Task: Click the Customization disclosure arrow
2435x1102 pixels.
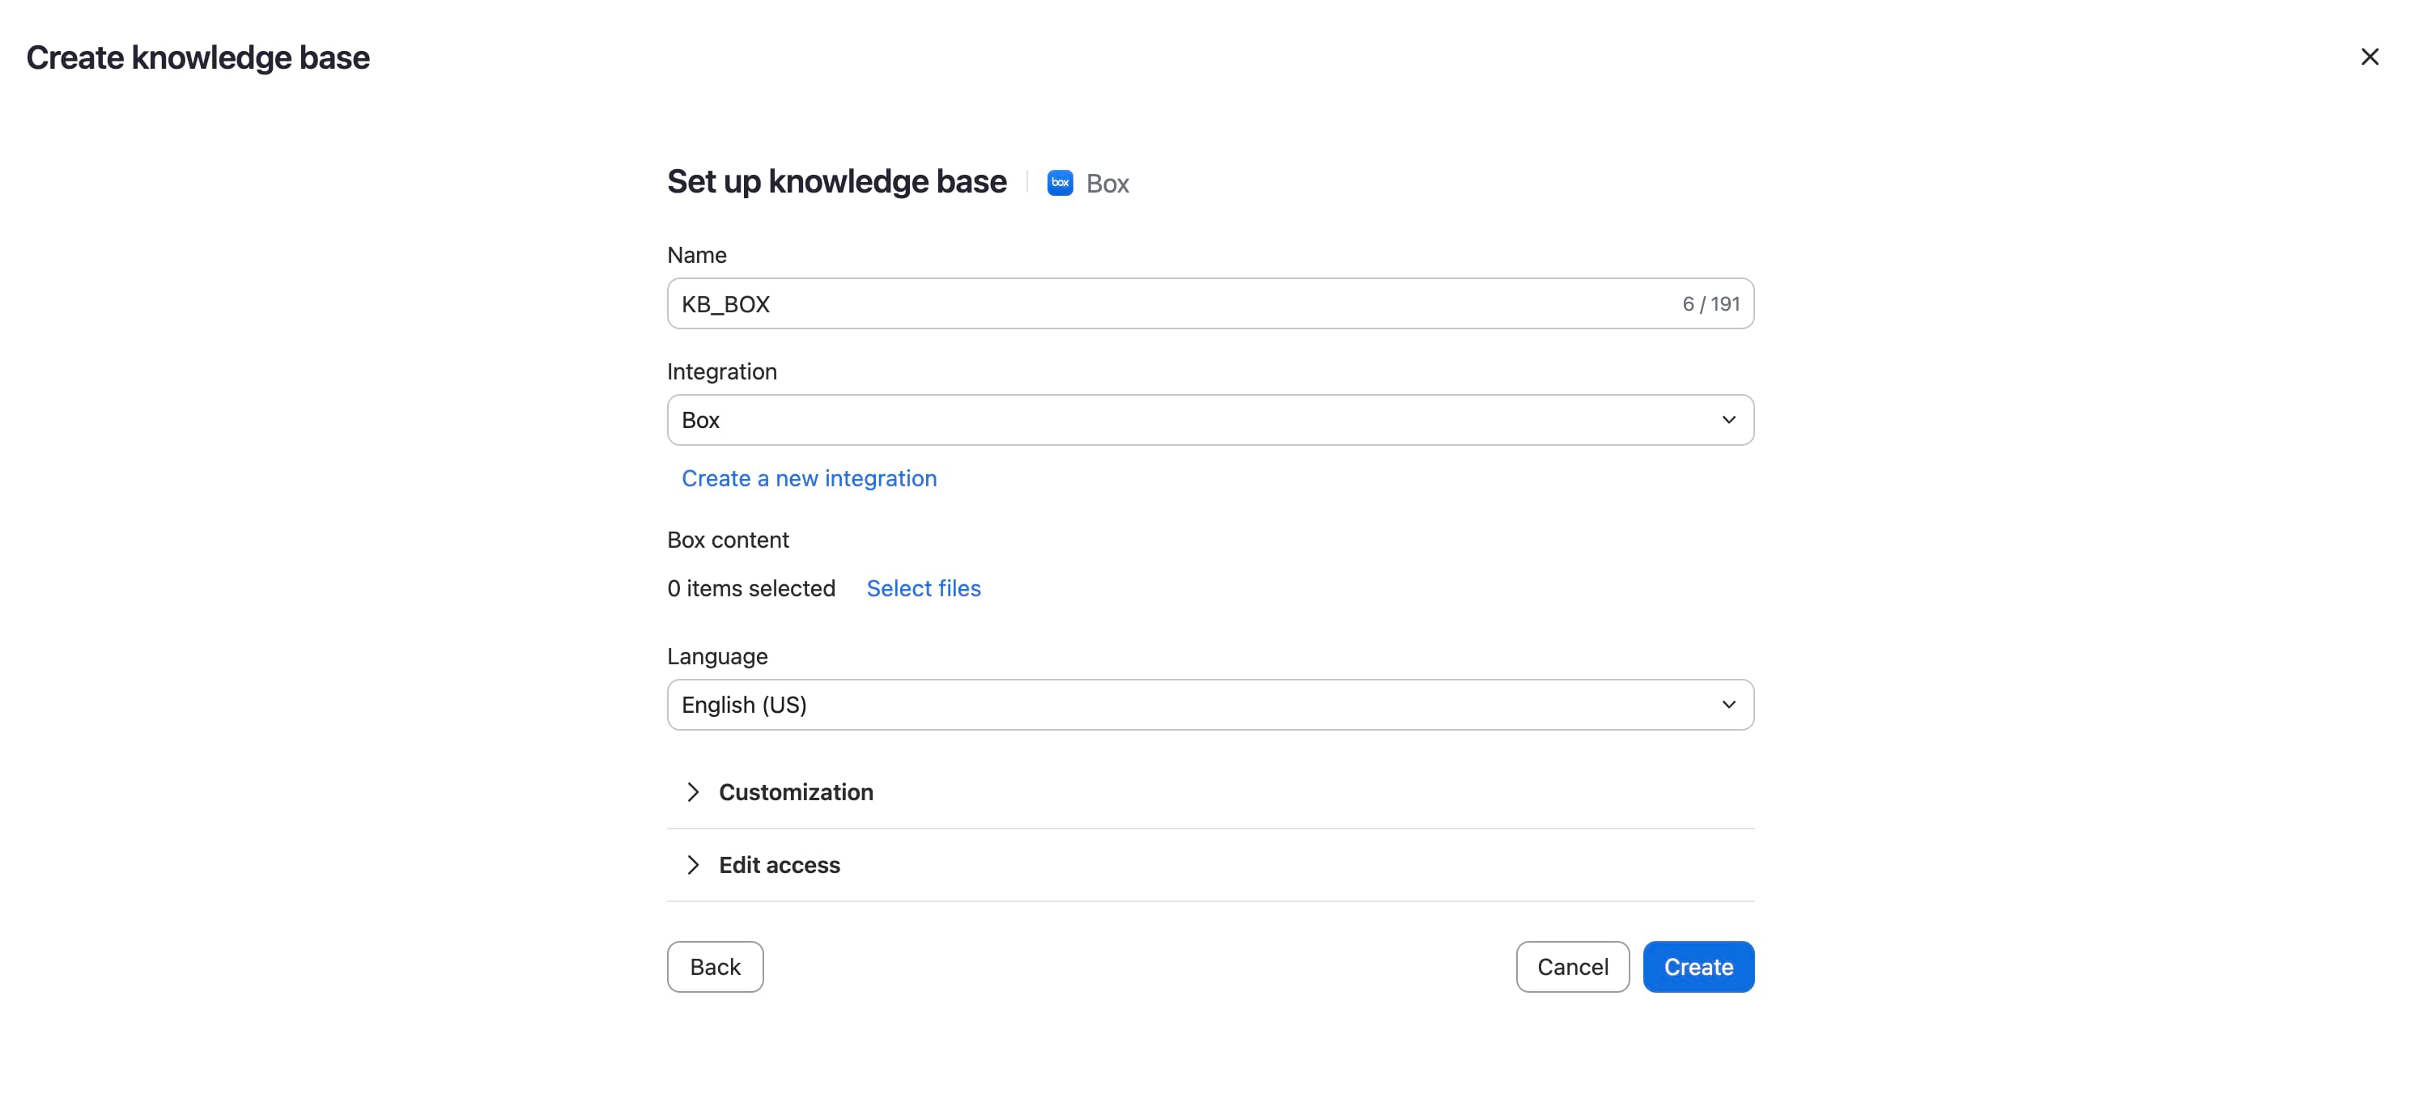Action: click(x=694, y=792)
